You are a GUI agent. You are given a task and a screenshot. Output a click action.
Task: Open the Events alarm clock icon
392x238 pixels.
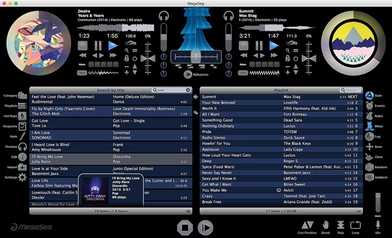(369, 106)
